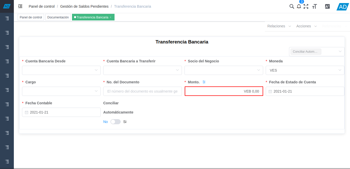Toggle fullscreen mode icon
The width and height of the screenshot is (350, 169).
point(306,6)
